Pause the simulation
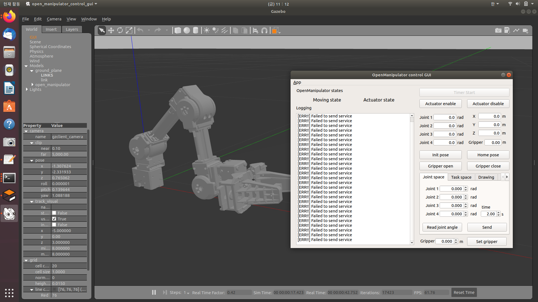Viewport: 538px width, 302px height. [154, 292]
